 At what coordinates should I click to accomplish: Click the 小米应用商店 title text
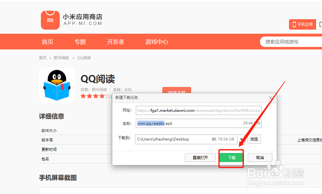click(x=83, y=17)
